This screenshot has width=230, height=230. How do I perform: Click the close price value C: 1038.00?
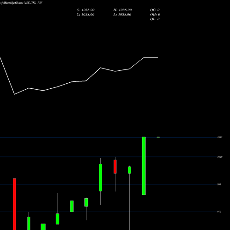86,15
